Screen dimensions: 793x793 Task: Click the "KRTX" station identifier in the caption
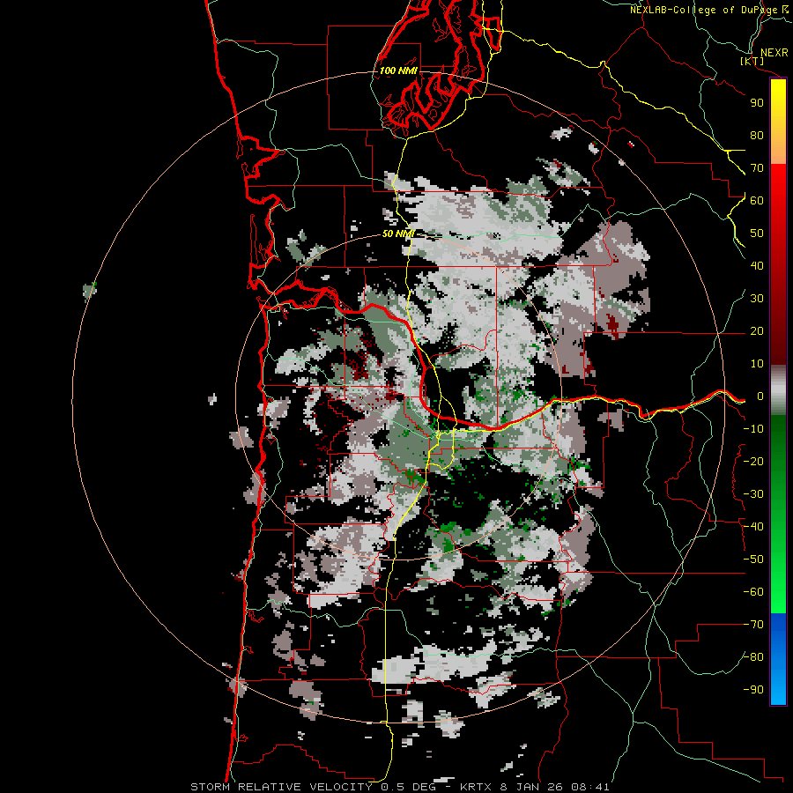(476, 787)
